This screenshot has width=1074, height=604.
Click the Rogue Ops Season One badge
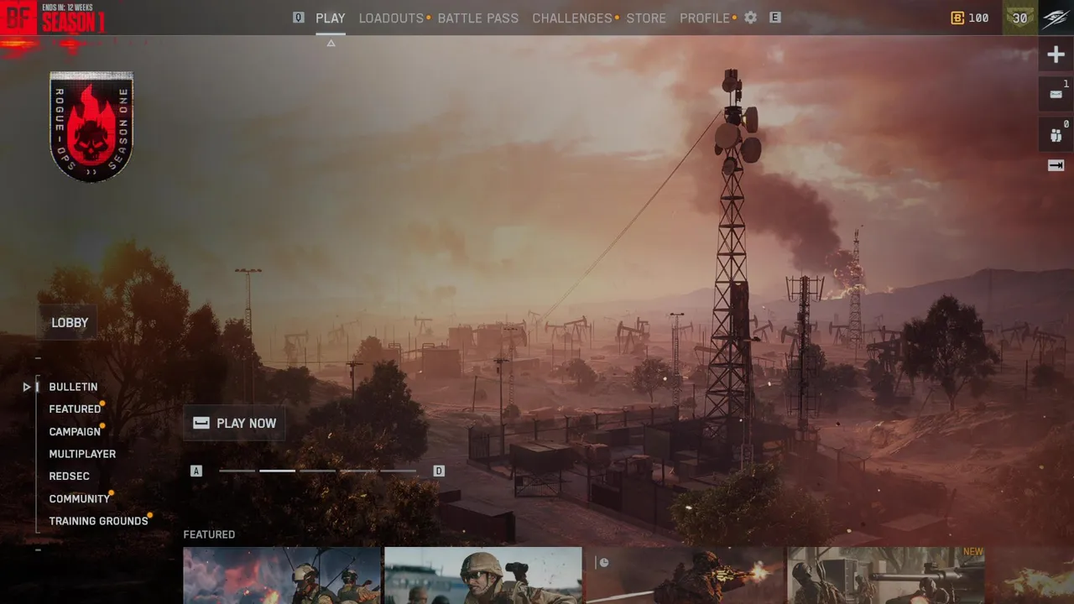point(91,126)
